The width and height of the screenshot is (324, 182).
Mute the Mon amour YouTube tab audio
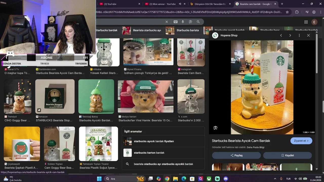click(x=180, y=4)
